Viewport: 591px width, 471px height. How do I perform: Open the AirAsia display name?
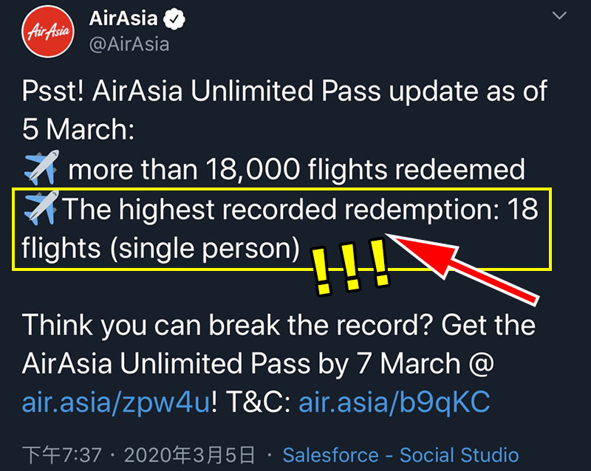point(123,18)
